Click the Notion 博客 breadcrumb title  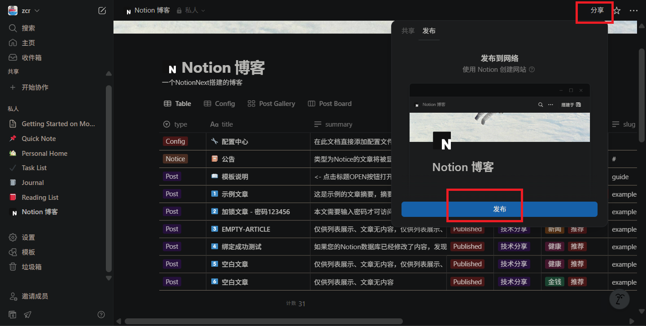152,10
